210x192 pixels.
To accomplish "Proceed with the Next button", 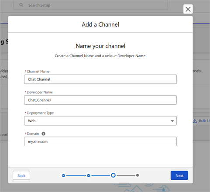I will [179, 175].
